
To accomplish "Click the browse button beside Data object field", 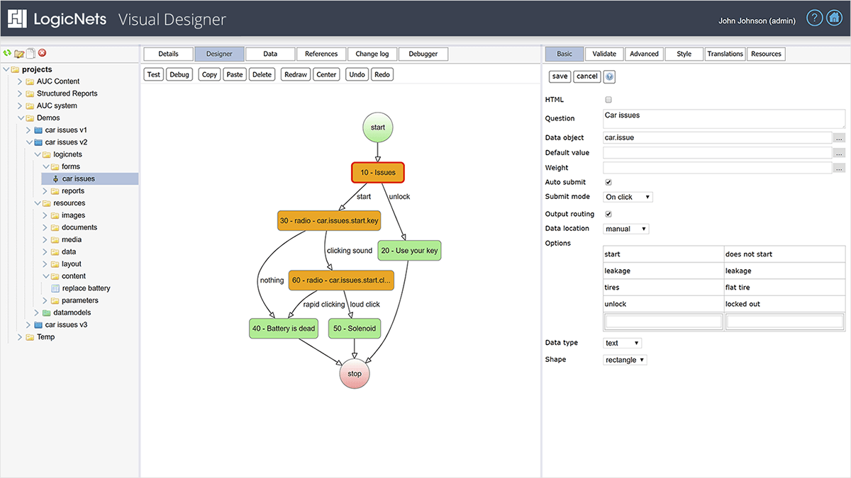I will click(840, 138).
